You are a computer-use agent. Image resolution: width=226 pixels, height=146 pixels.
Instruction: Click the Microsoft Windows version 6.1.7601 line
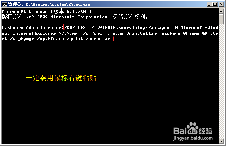[46, 11]
